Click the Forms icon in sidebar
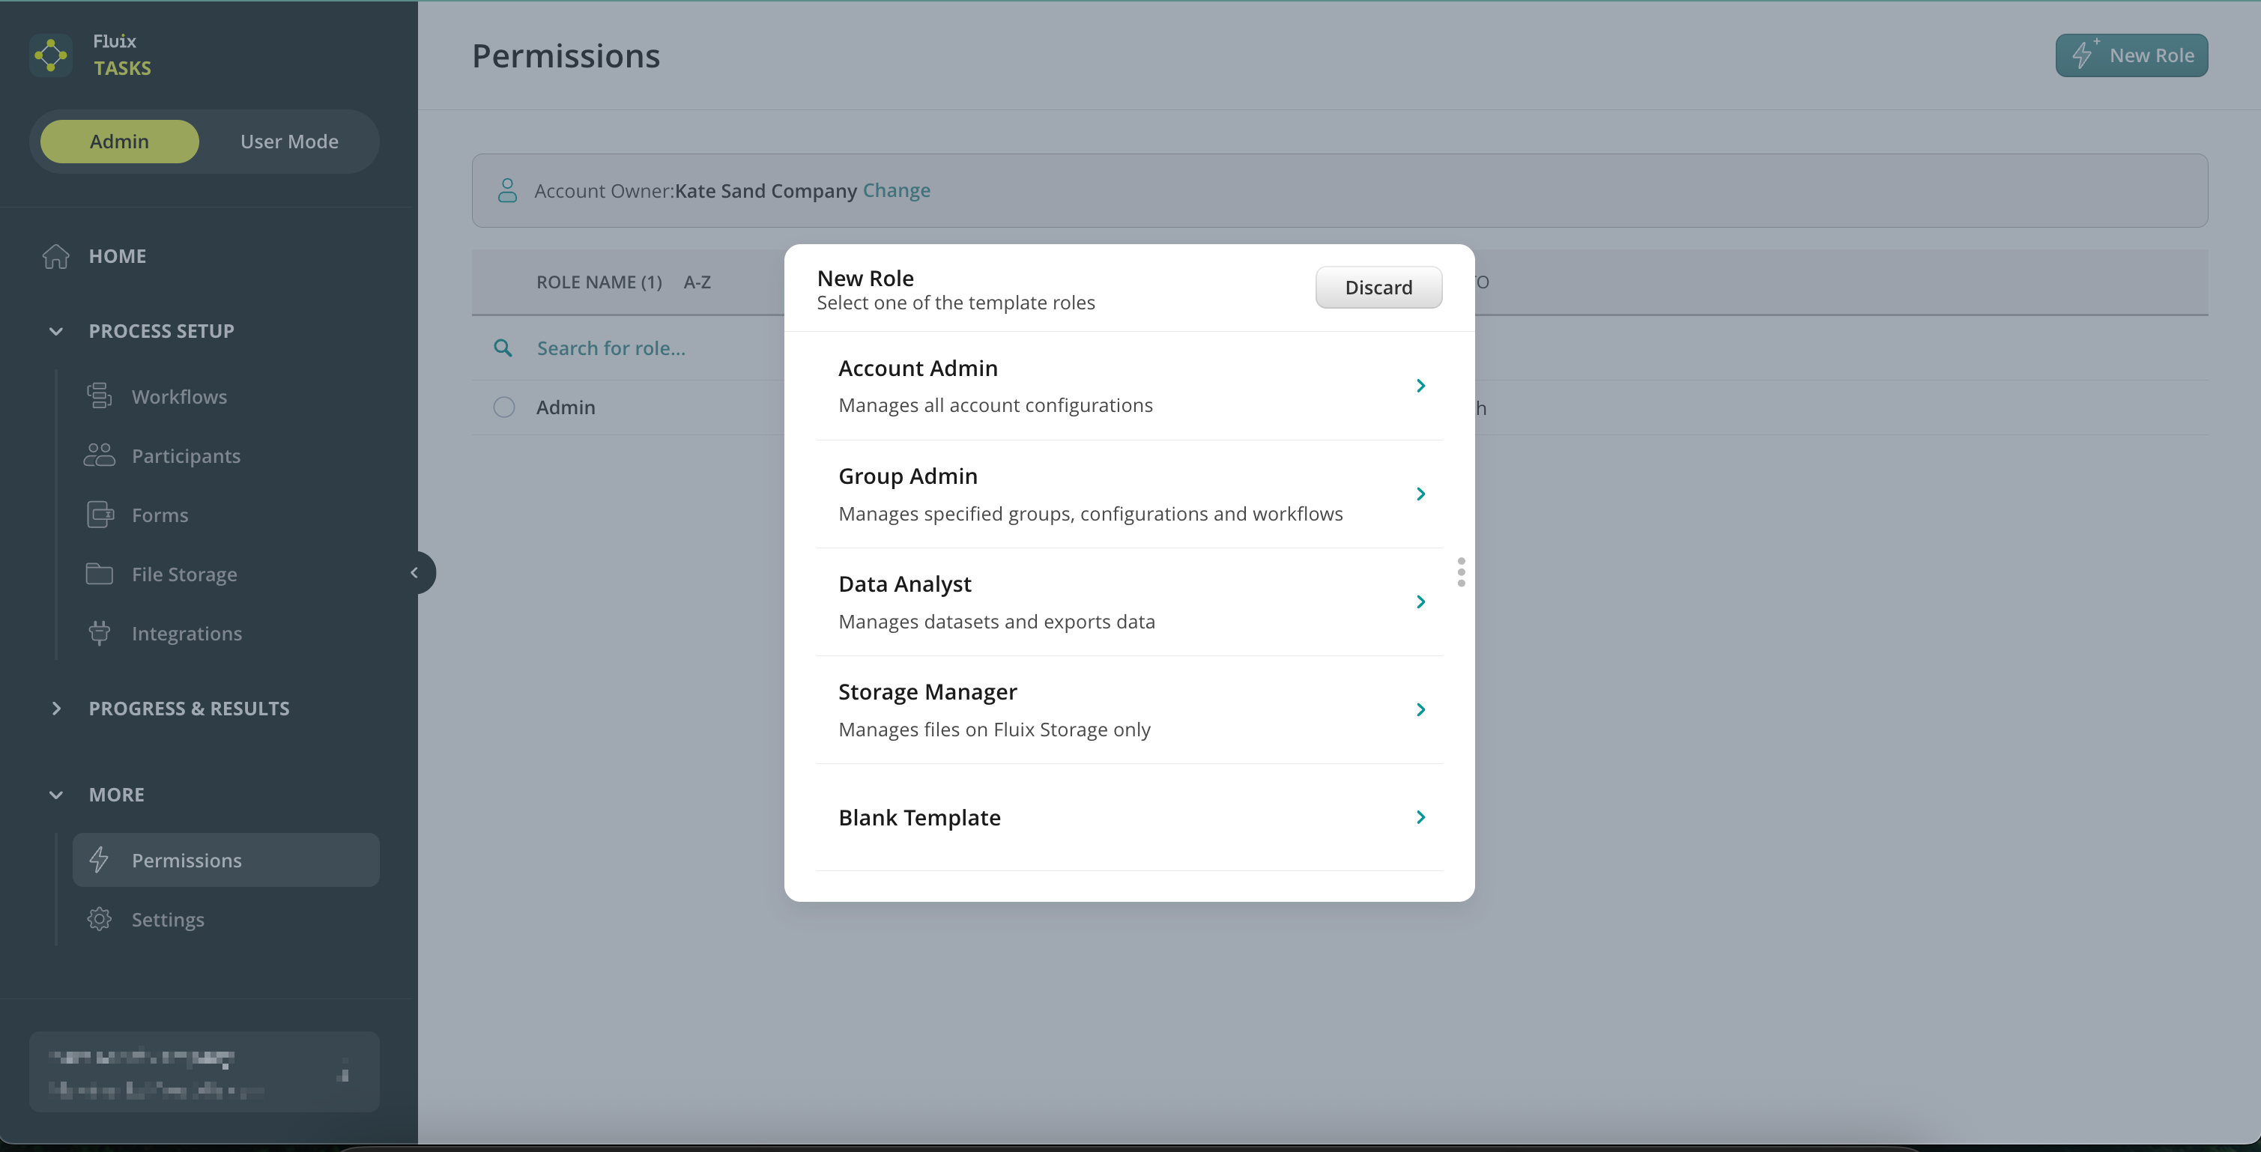This screenshot has height=1152, width=2261. click(x=100, y=515)
